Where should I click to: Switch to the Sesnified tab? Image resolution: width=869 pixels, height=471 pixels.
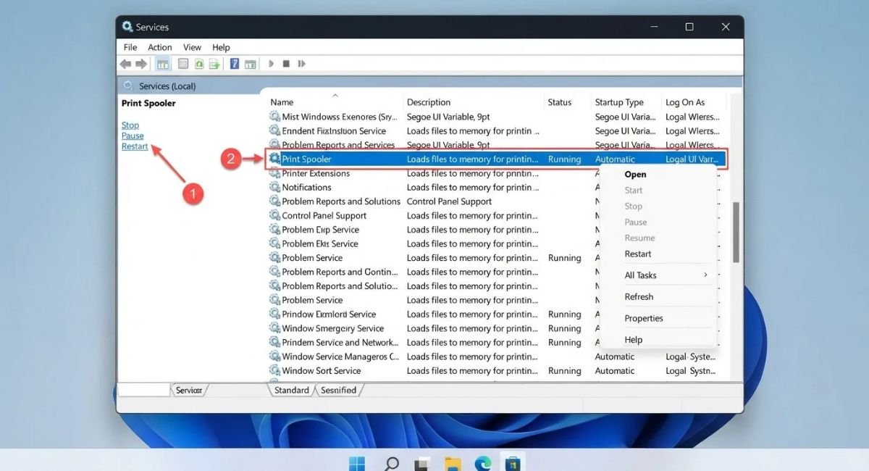[339, 390]
